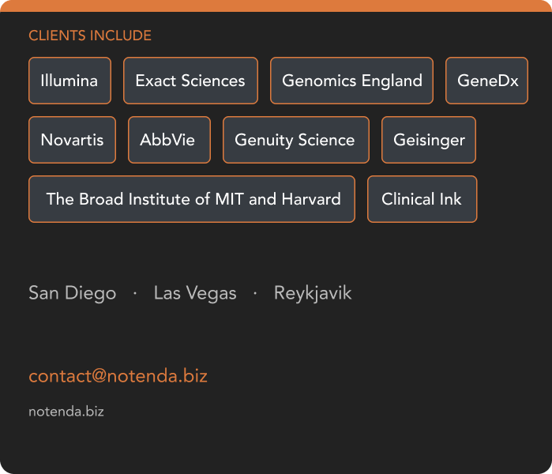Select the Novartis client tag
This screenshot has width=552, height=474.
coord(72,140)
